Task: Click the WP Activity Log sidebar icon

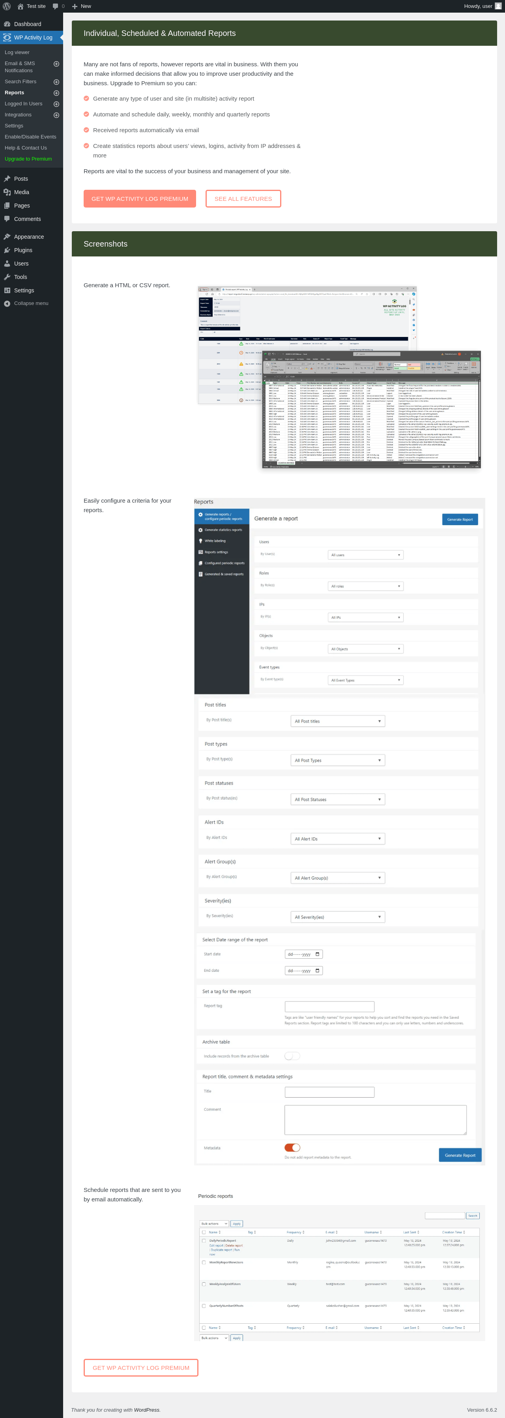Action: pyautogui.click(x=7, y=37)
